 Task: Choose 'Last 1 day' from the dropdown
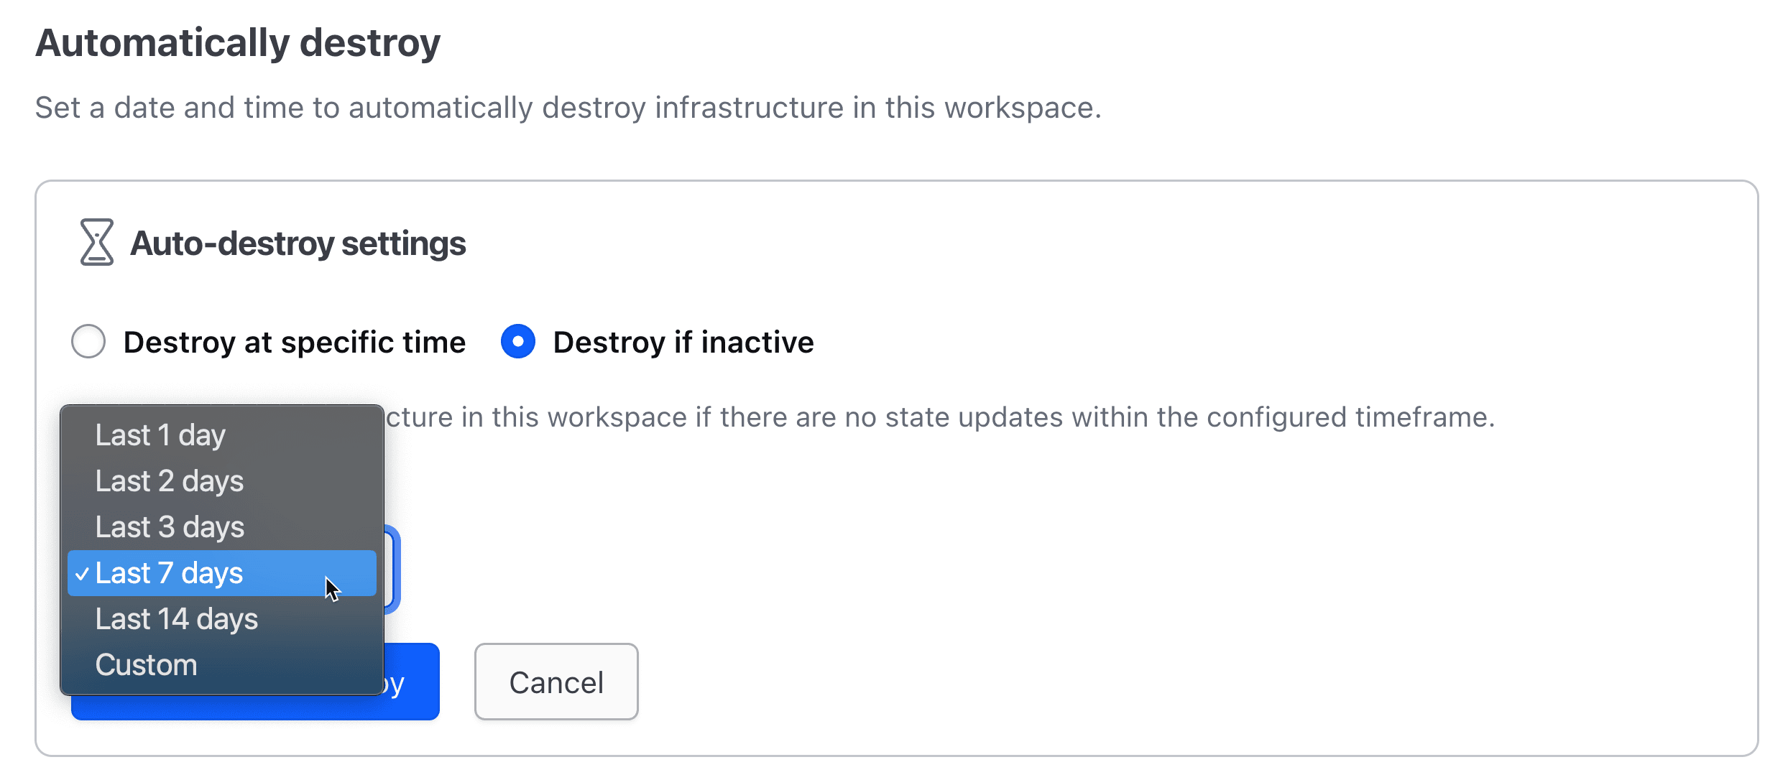point(160,434)
